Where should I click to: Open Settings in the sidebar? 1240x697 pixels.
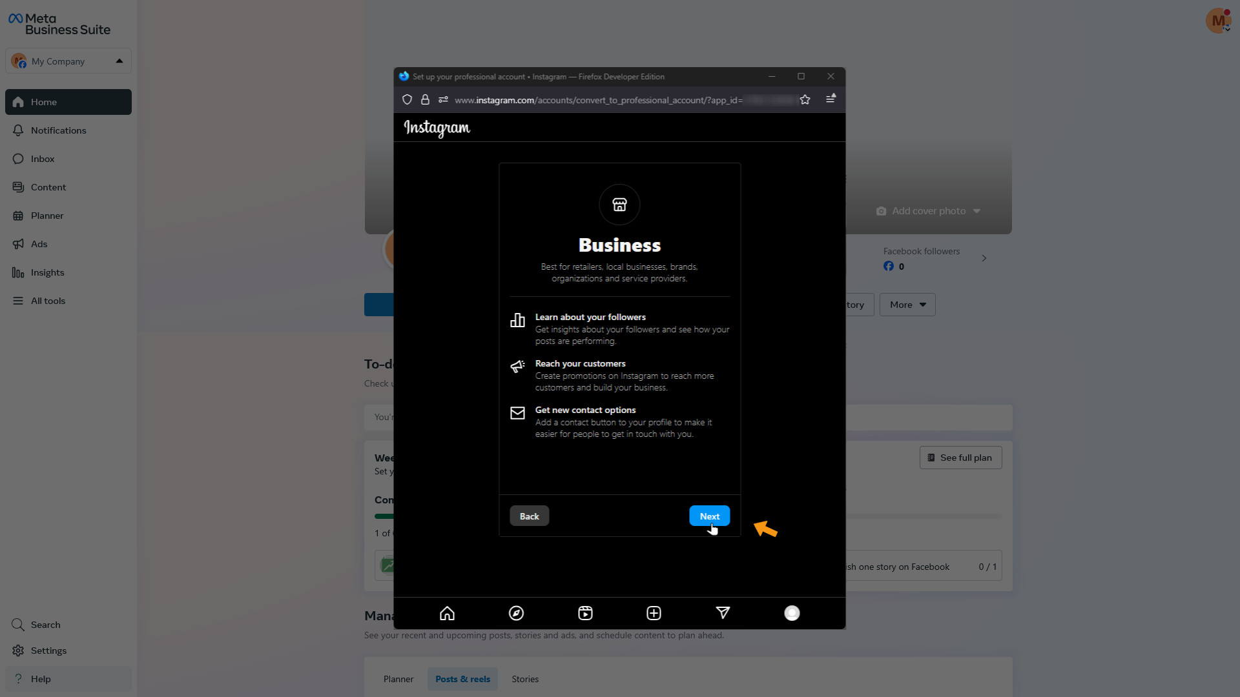coord(68,651)
